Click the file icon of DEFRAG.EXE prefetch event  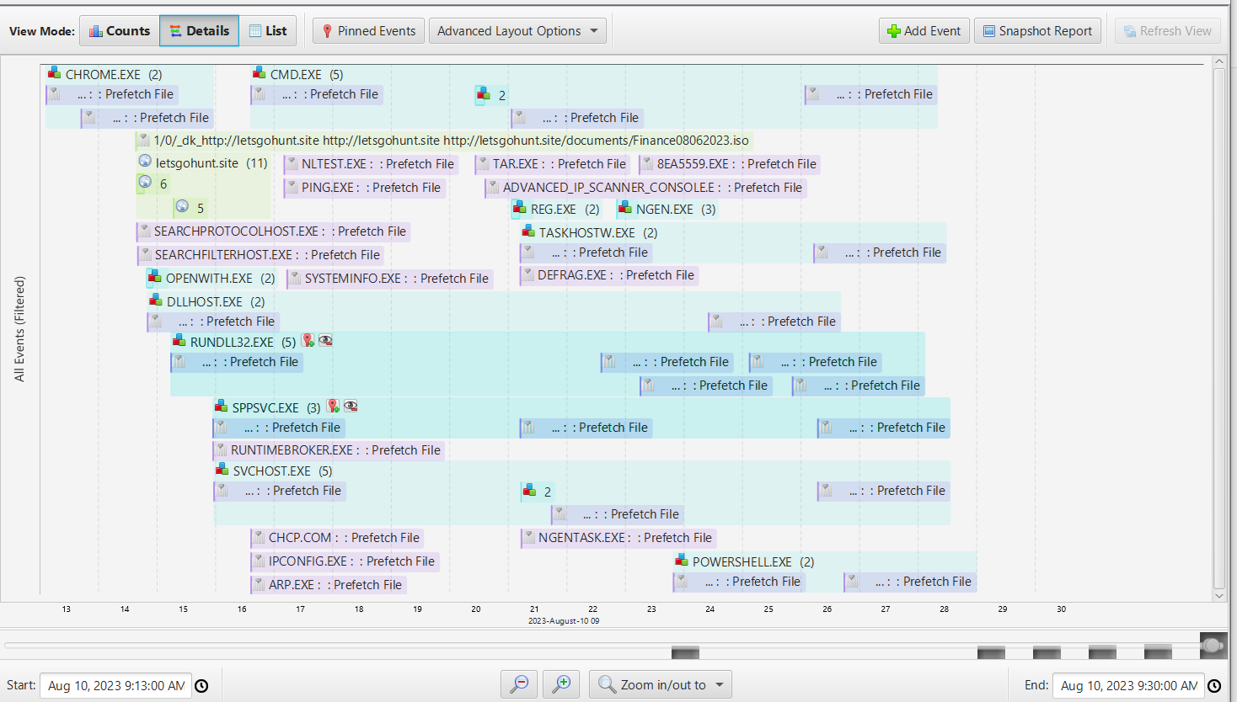(528, 274)
